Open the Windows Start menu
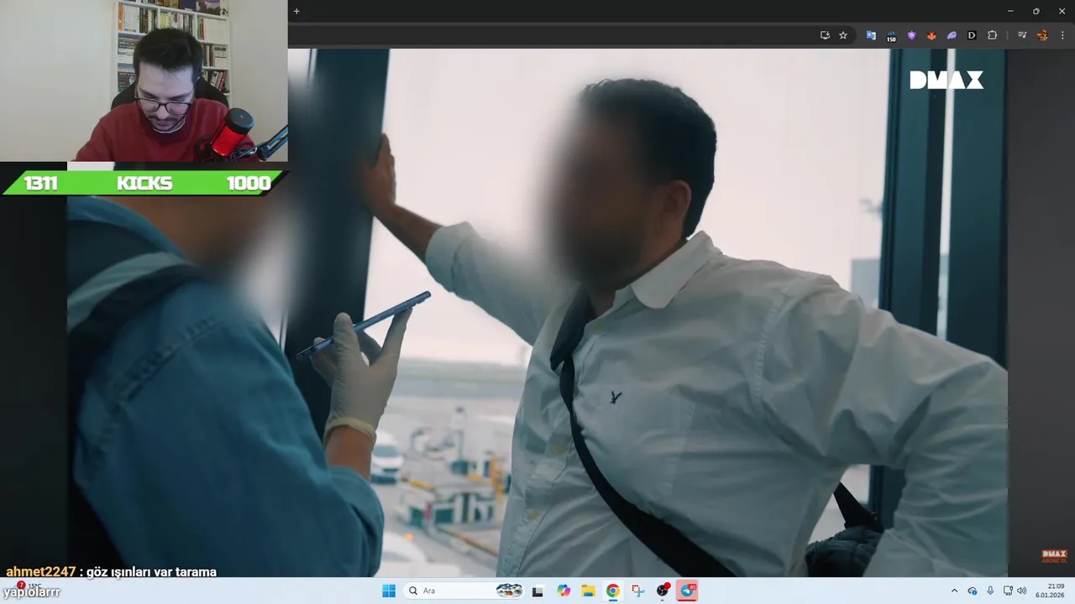This screenshot has width=1075, height=604. [x=389, y=591]
